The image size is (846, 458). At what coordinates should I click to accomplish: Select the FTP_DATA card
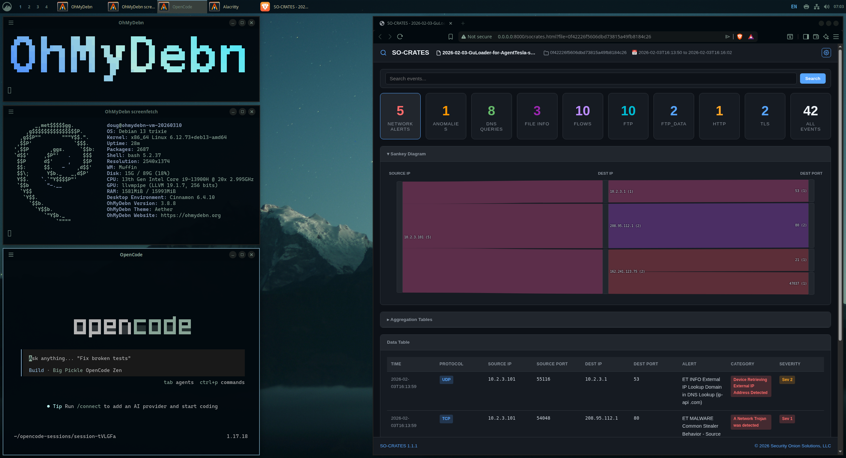pyautogui.click(x=674, y=116)
